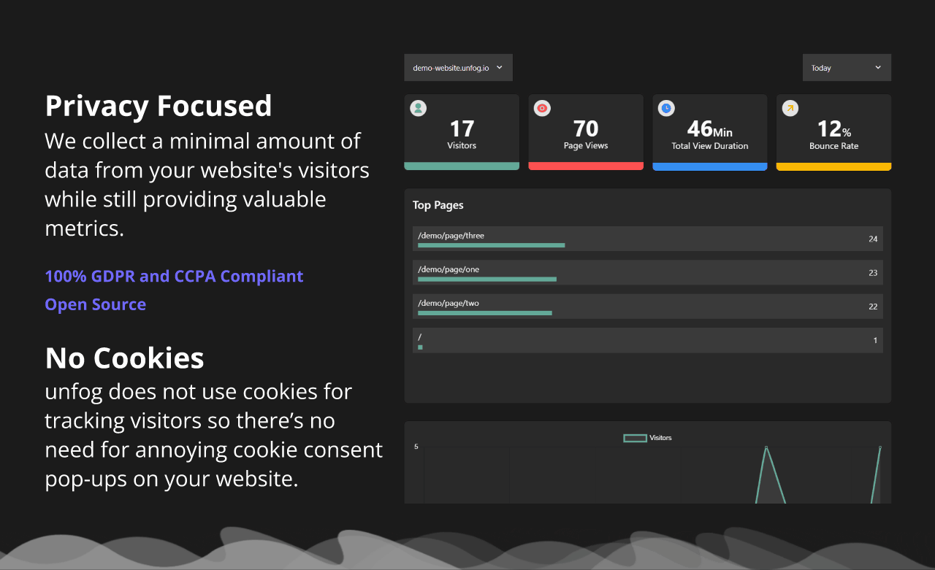Toggle the Visitors legend swatch in chart
935x570 pixels.
pos(635,438)
